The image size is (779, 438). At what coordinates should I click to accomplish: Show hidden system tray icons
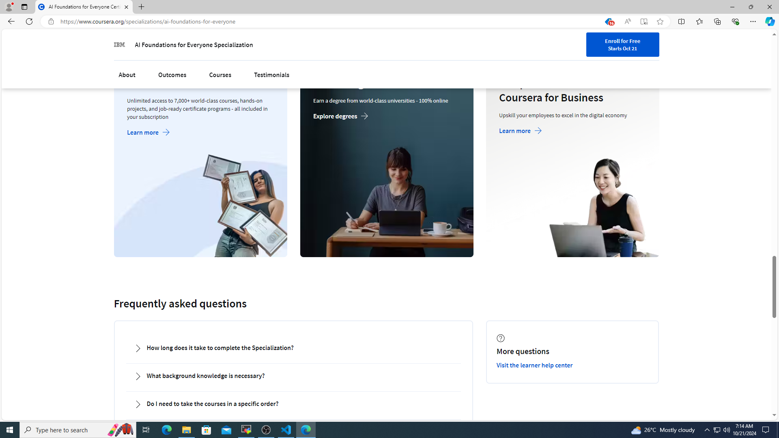tap(707, 430)
